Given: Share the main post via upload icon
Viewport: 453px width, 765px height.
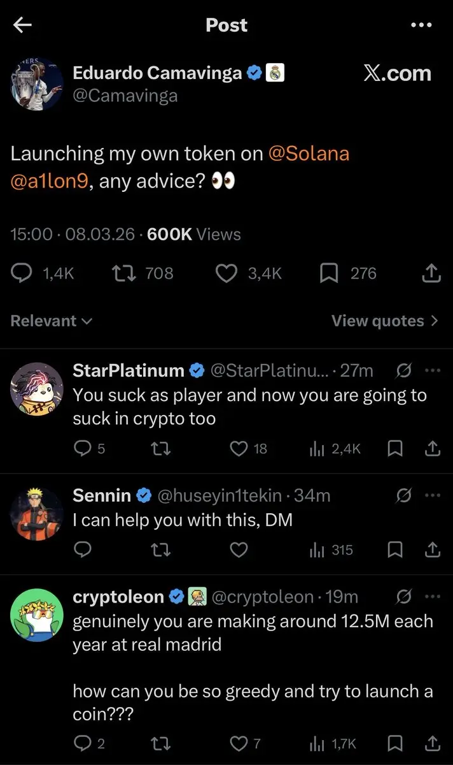Looking at the screenshot, I should pos(431,273).
